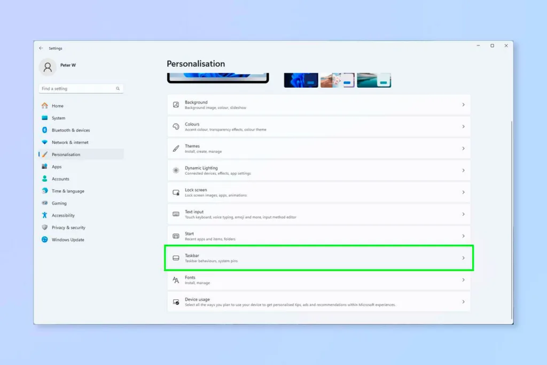Select Accessibility in the sidebar
The image size is (547, 365).
point(63,215)
